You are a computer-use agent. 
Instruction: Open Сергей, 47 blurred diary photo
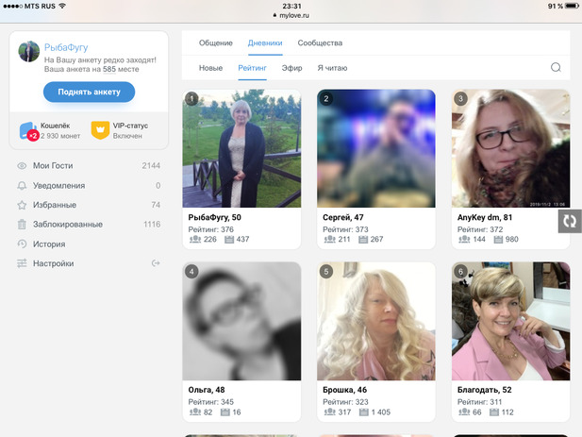pyautogui.click(x=376, y=148)
